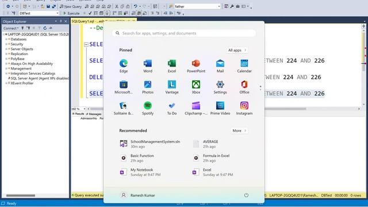Image resolution: width=368 pixels, height=207 pixels.
Task: Open Ramesh Kumar user account menu
Action: click(x=138, y=195)
